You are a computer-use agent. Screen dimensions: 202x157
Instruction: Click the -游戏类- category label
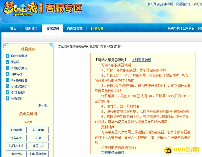point(28,122)
